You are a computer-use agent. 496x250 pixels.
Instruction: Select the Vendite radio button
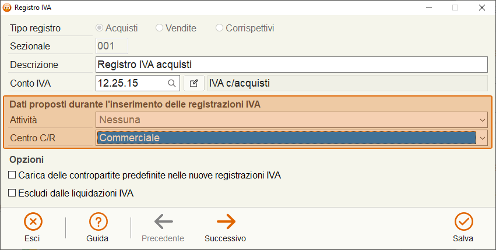point(159,28)
